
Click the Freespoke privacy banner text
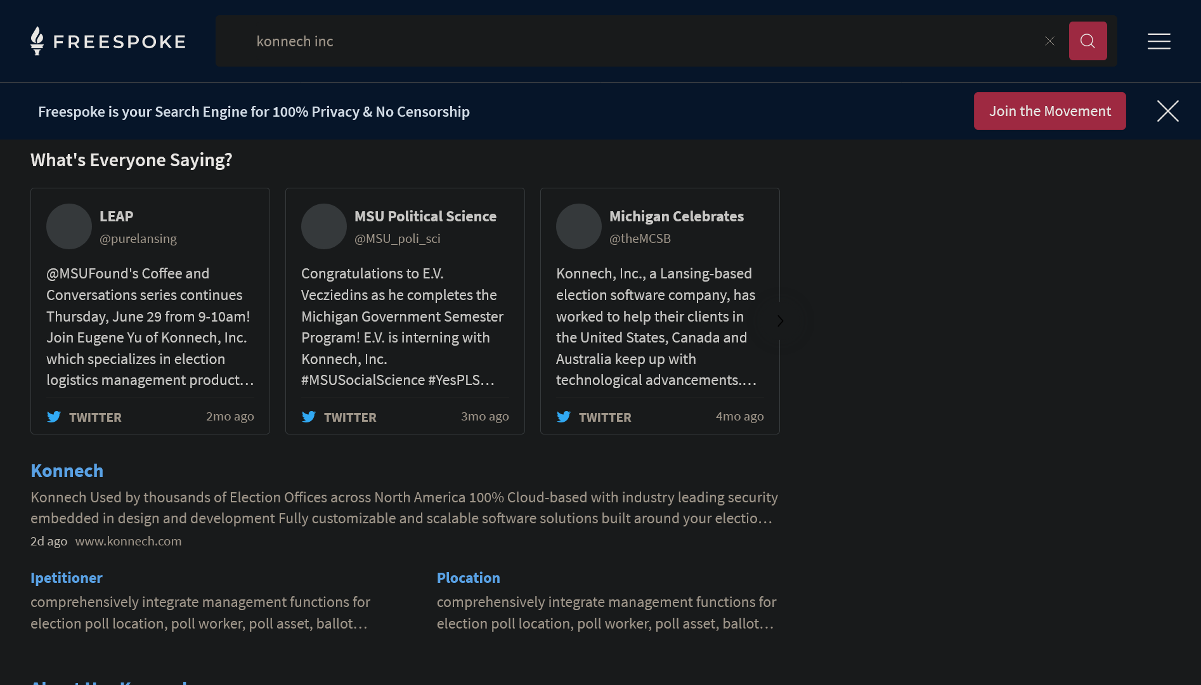click(x=254, y=112)
